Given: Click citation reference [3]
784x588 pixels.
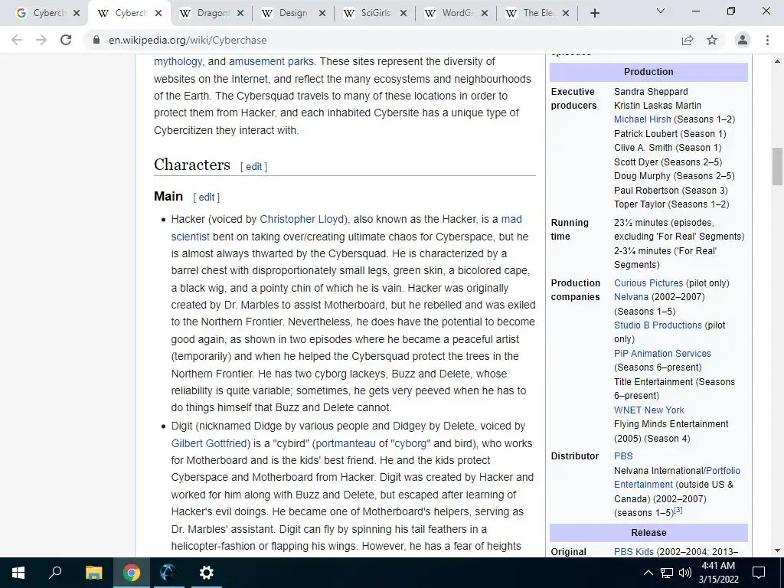Looking at the screenshot, I should [x=678, y=510].
